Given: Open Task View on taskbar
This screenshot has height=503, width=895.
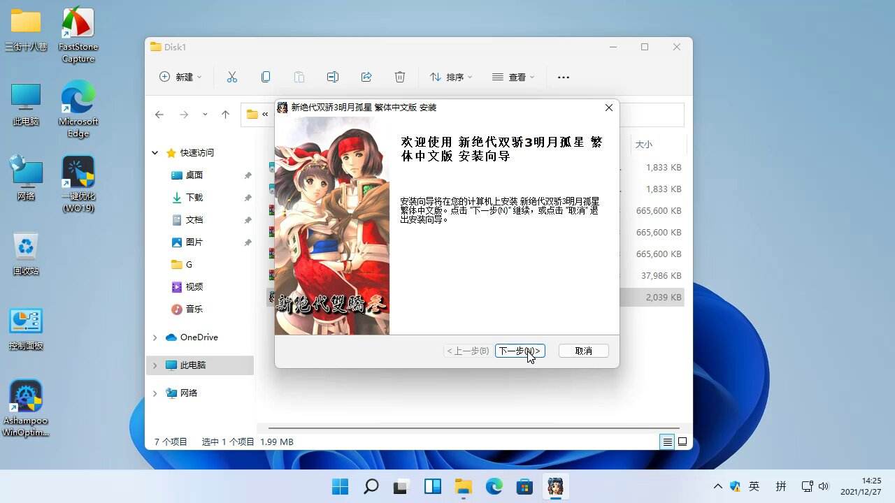Looking at the screenshot, I should (x=402, y=486).
